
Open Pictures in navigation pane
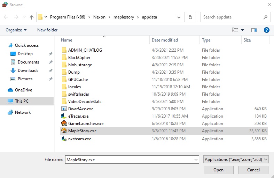[25, 79]
